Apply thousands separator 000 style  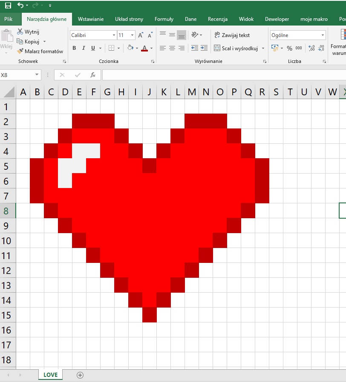(299, 48)
